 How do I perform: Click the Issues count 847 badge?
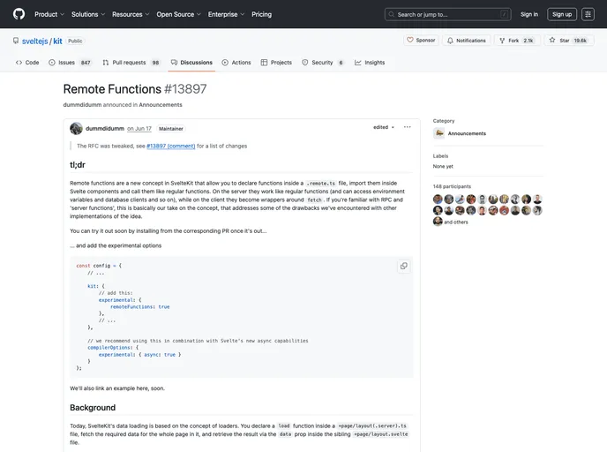tap(86, 63)
